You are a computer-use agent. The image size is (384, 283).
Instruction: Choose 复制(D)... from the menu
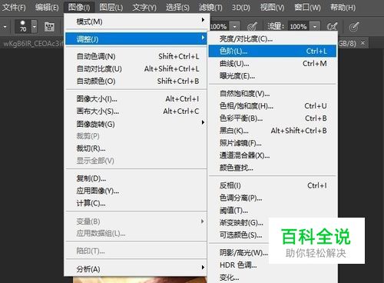click(136, 178)
